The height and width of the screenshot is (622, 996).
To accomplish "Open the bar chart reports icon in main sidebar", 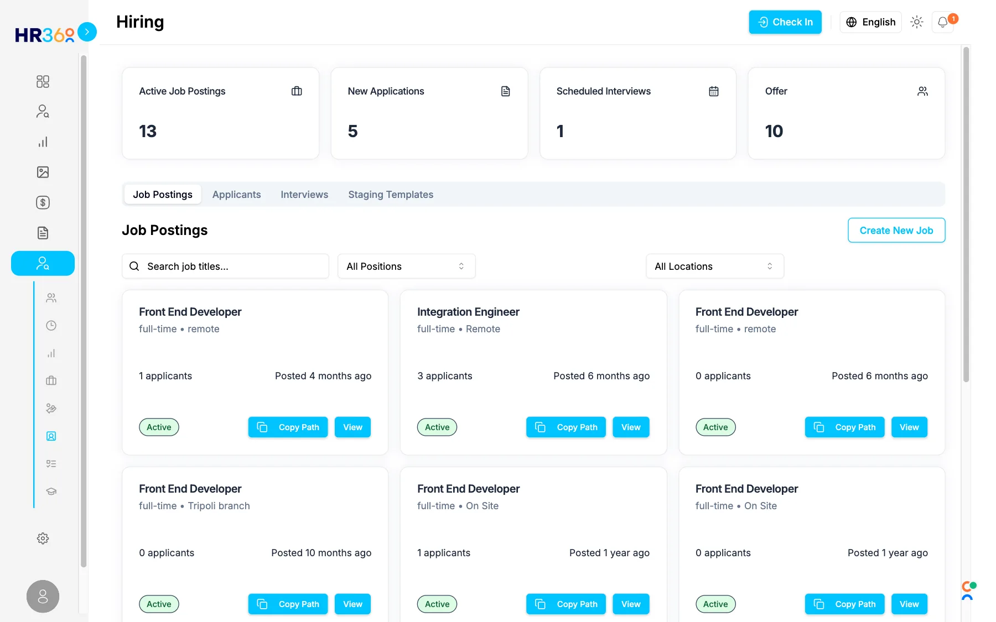I will point(43,142).
